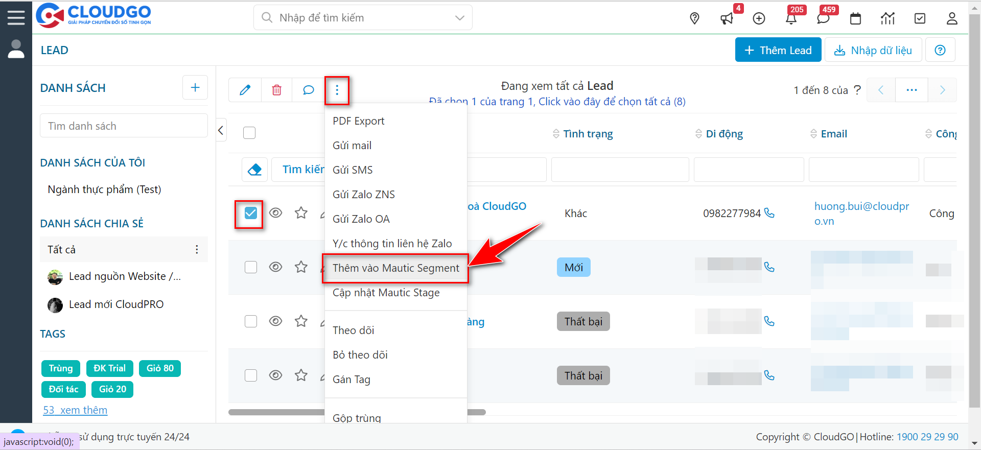Open the notifications bell icon
981x450 pixels.
coord(791,19)
